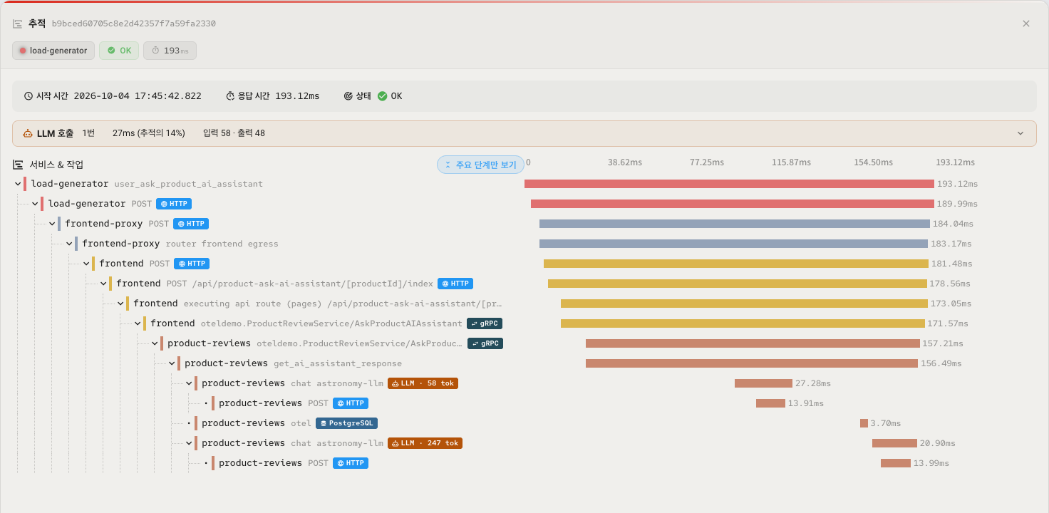Viewport: 1049px width, 513px height.
Task: Collapse the get_ai_assistant_response span
Action: pos(172,363)
